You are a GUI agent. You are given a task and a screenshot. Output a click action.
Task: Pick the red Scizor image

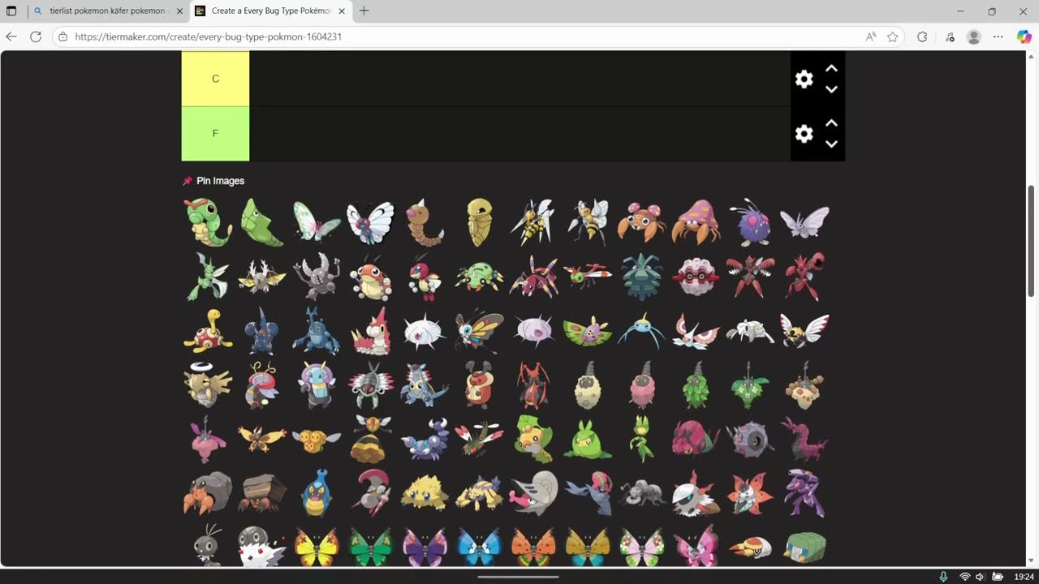coord(804,276)
